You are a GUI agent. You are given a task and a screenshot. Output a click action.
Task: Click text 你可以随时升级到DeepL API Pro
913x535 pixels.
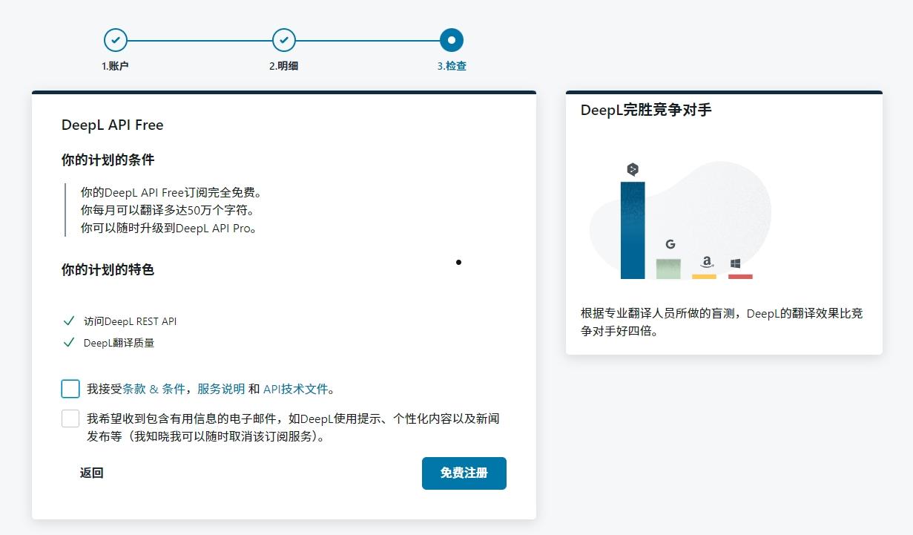coord(169,228)
